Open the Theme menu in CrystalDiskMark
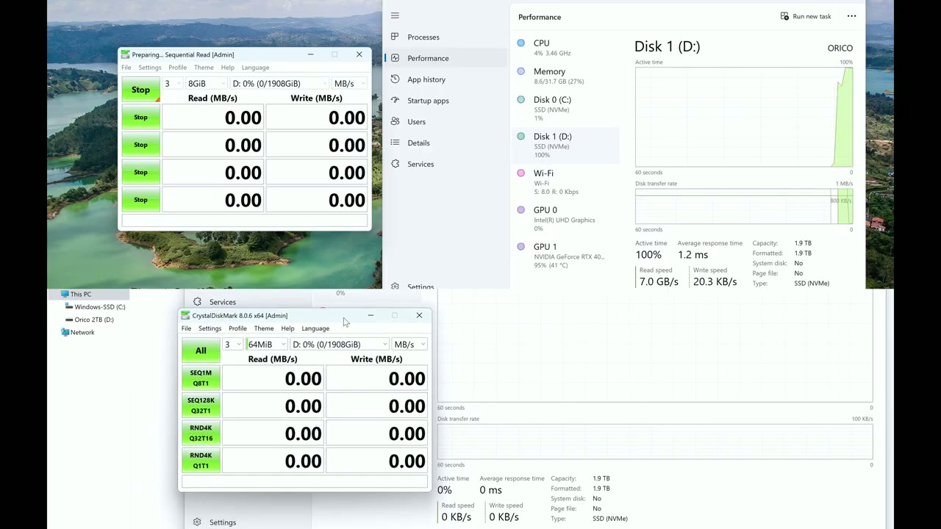Screen dimensions: 941x529 [x=263, y=328]
